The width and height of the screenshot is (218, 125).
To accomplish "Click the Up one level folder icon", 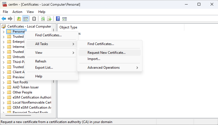I will click(x=19, y=19).
